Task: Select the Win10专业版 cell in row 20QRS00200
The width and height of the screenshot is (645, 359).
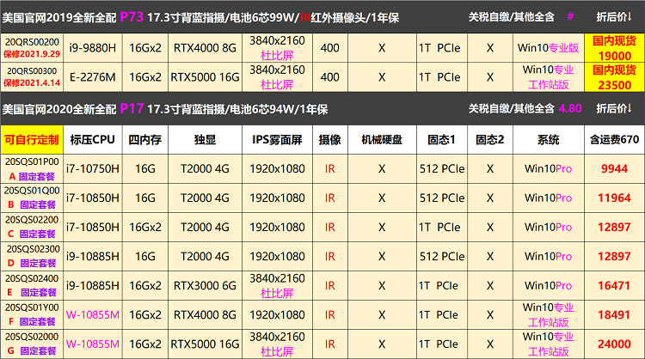Action: coord(549,48)
